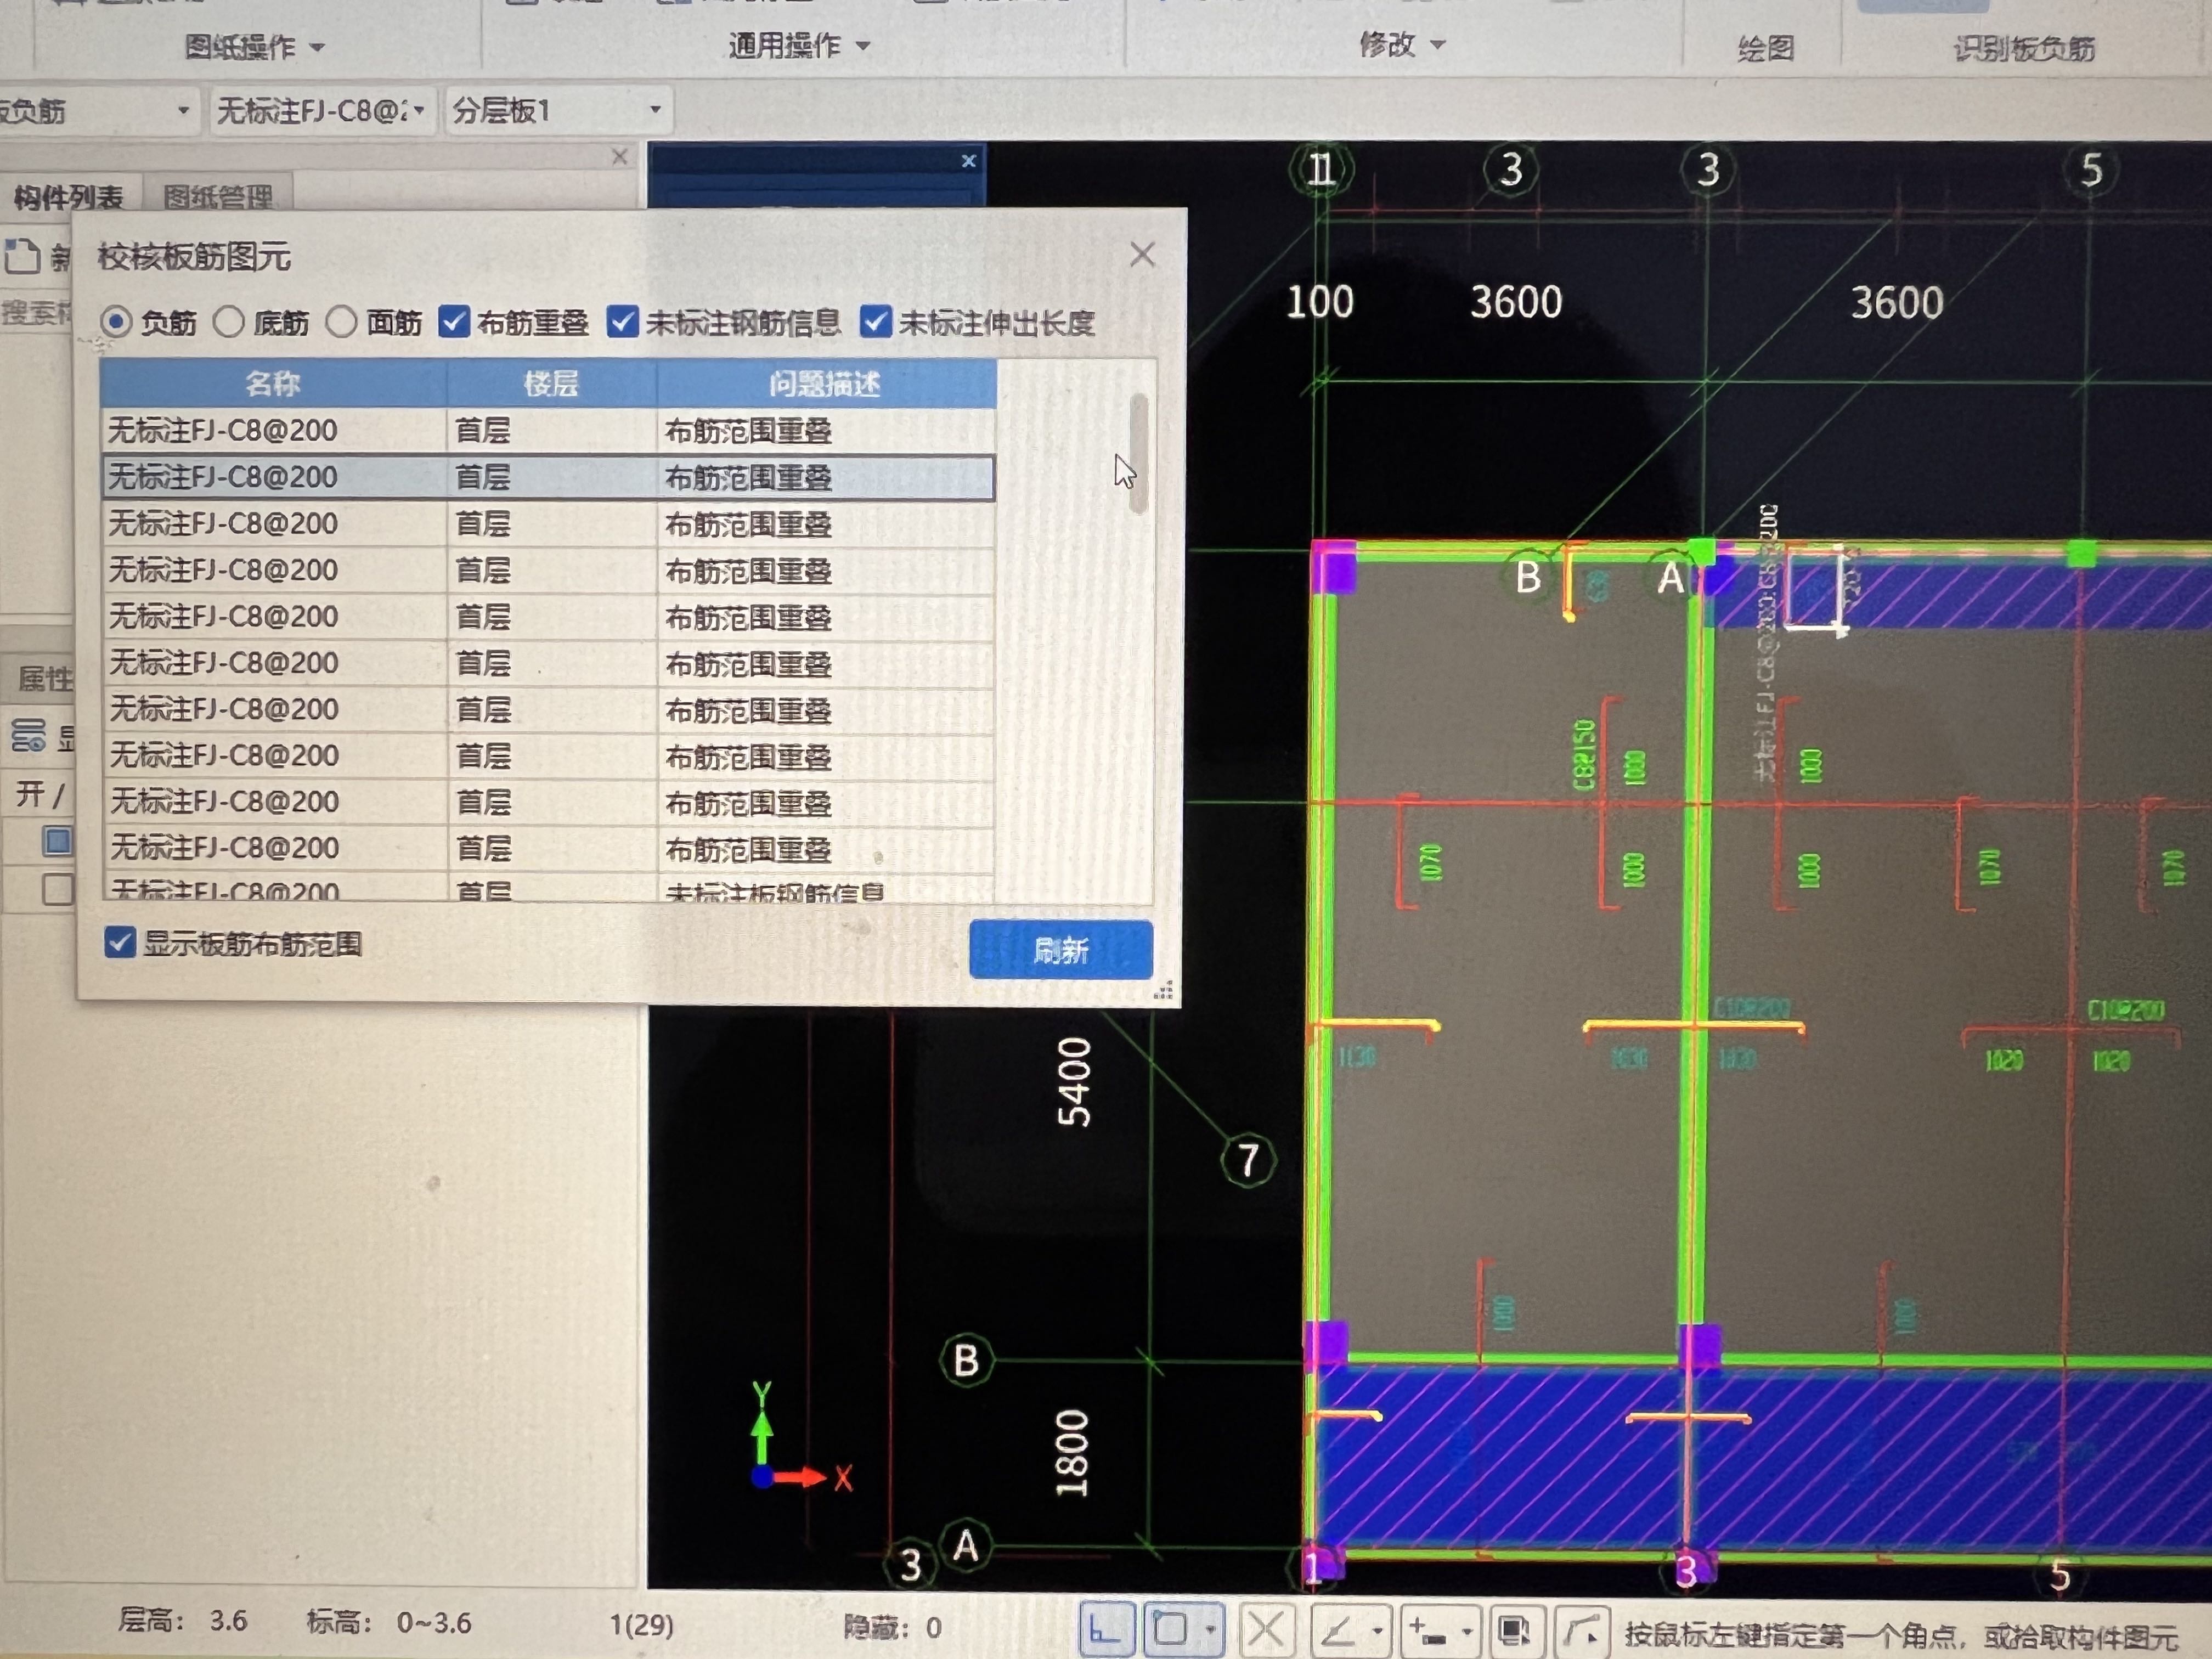Disable 显示板筋布筋范围 checkbox

pyautogui.click(x=120, y=942)
